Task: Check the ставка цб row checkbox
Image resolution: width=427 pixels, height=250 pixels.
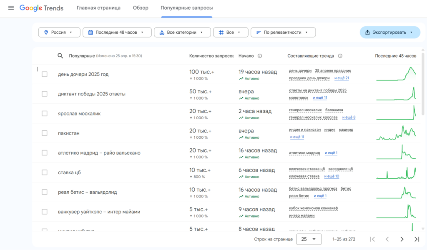Action: point(44,172)
